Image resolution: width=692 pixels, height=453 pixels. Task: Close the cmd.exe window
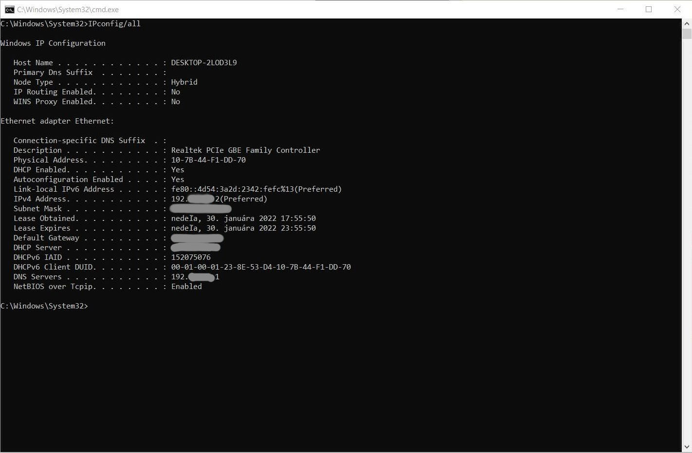click(x=677, y=9)
